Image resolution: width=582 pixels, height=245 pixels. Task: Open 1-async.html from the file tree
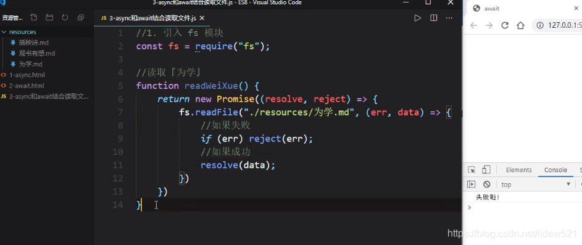(27, 75)
